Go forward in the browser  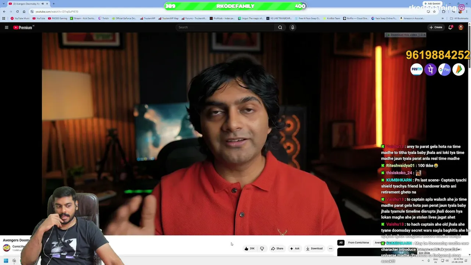(11, 11)
